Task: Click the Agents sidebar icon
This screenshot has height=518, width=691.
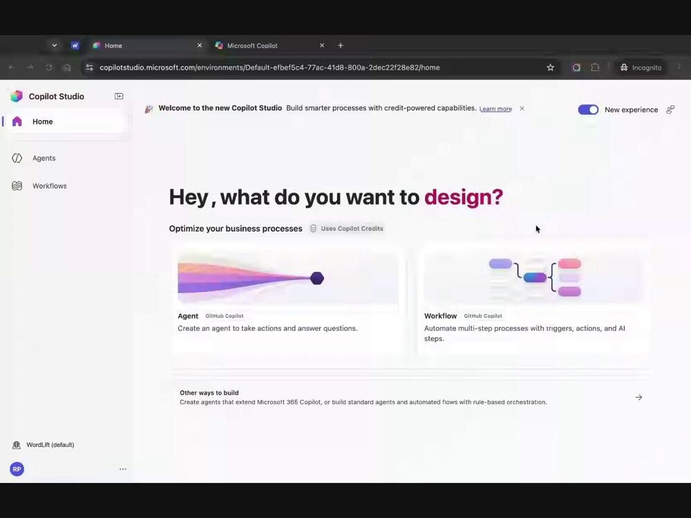Action: click(x=17, y=158)
